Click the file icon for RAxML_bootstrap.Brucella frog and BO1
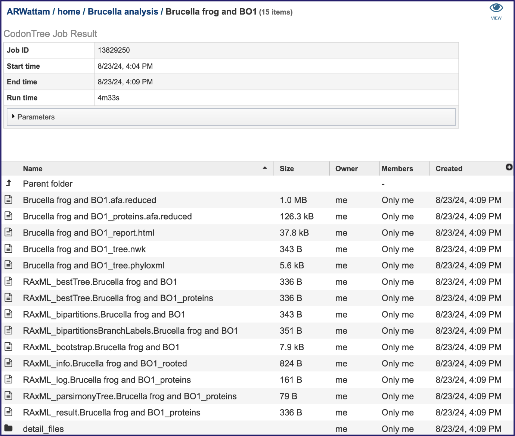This screenshot has height=436, width=515. [x=9, y=347]
